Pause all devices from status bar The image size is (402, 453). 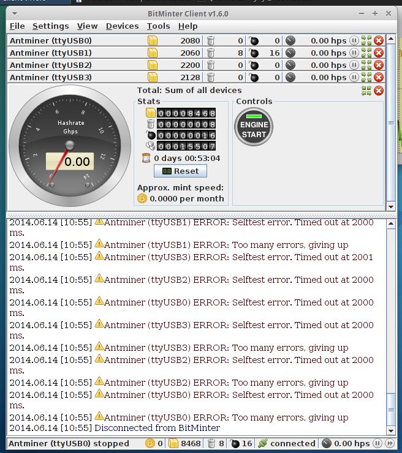tap(377, 443)
